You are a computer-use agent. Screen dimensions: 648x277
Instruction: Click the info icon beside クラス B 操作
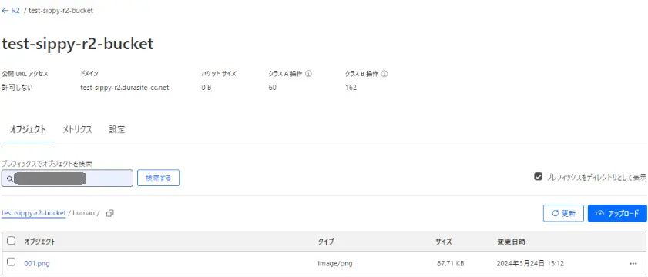click(x=384, y=74)
